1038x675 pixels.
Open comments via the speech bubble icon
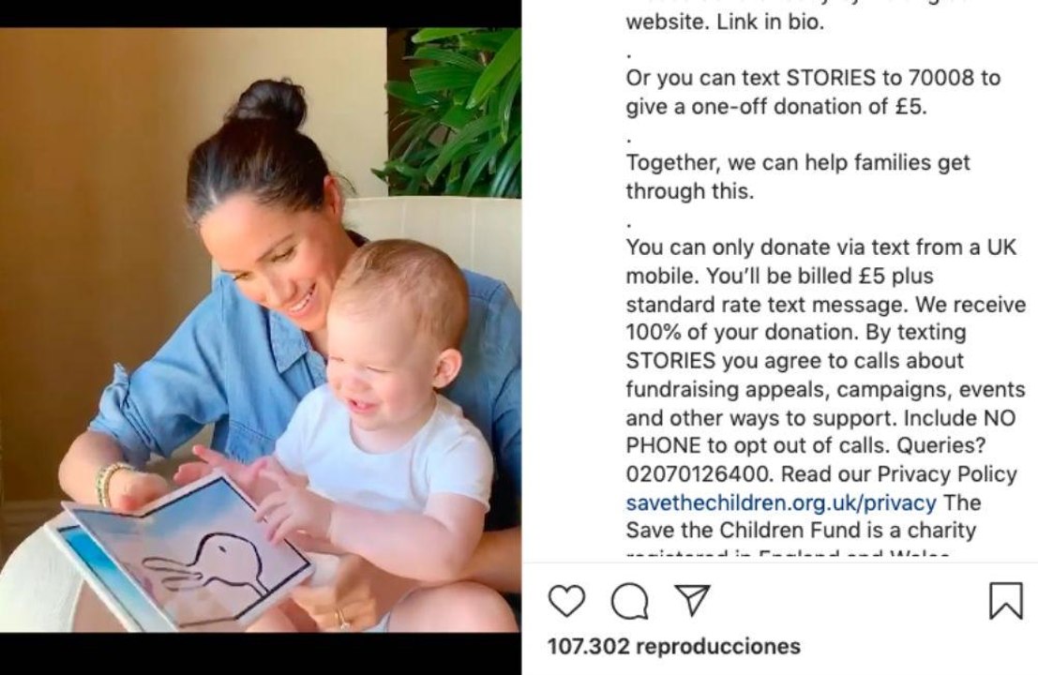pos(629,601)
